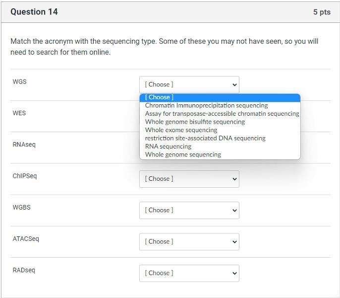Choose 'Assay for transposase-accessible chromatin sequencing' option
Image resolution: width=340 pixels, height=298 pixels.
point(222,114)
